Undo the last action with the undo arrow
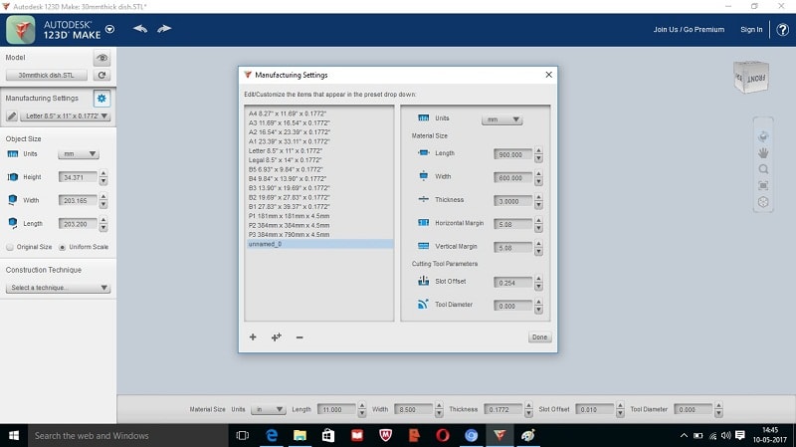This screenshot has width=796, height=447. (140, 29)
